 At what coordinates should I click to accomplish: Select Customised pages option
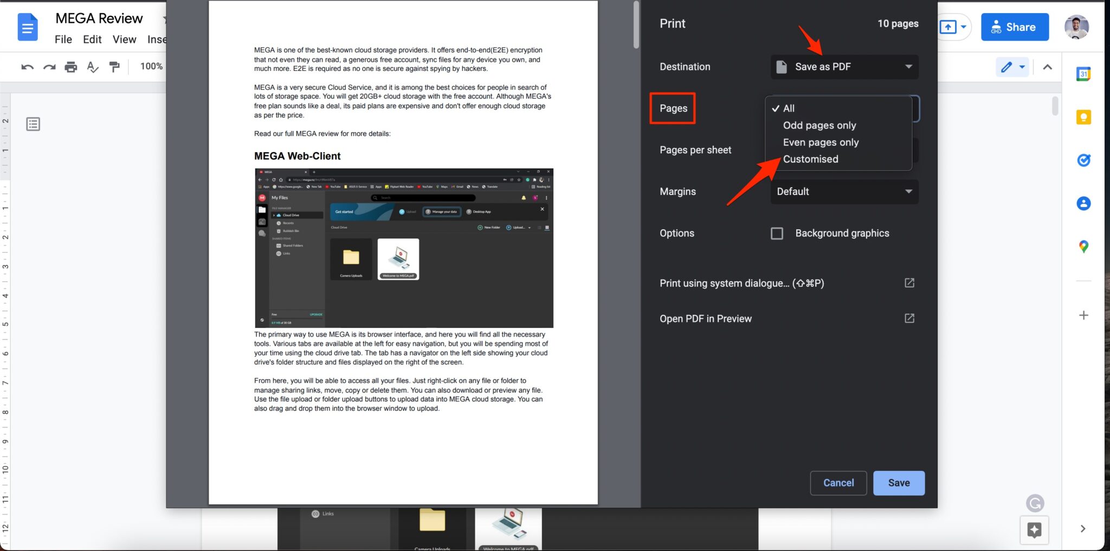click(838, 159)
